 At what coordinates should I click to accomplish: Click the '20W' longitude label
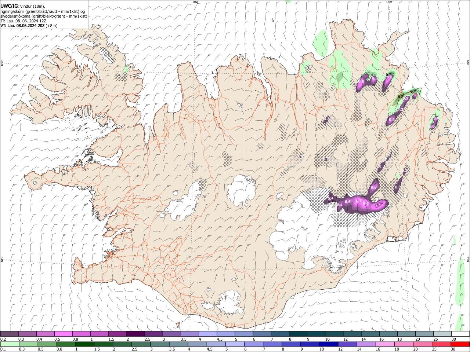(x=195, y=2)
